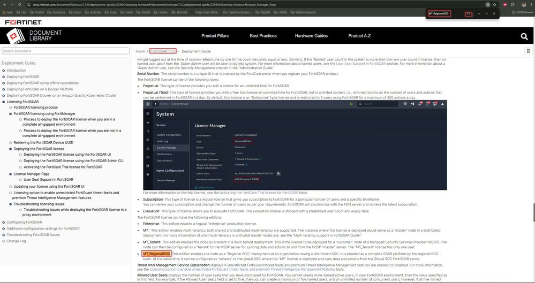The height and width of the screenshot is (283, 535).
Task: Open the Document Library home logo
Action: pos(34,35)
